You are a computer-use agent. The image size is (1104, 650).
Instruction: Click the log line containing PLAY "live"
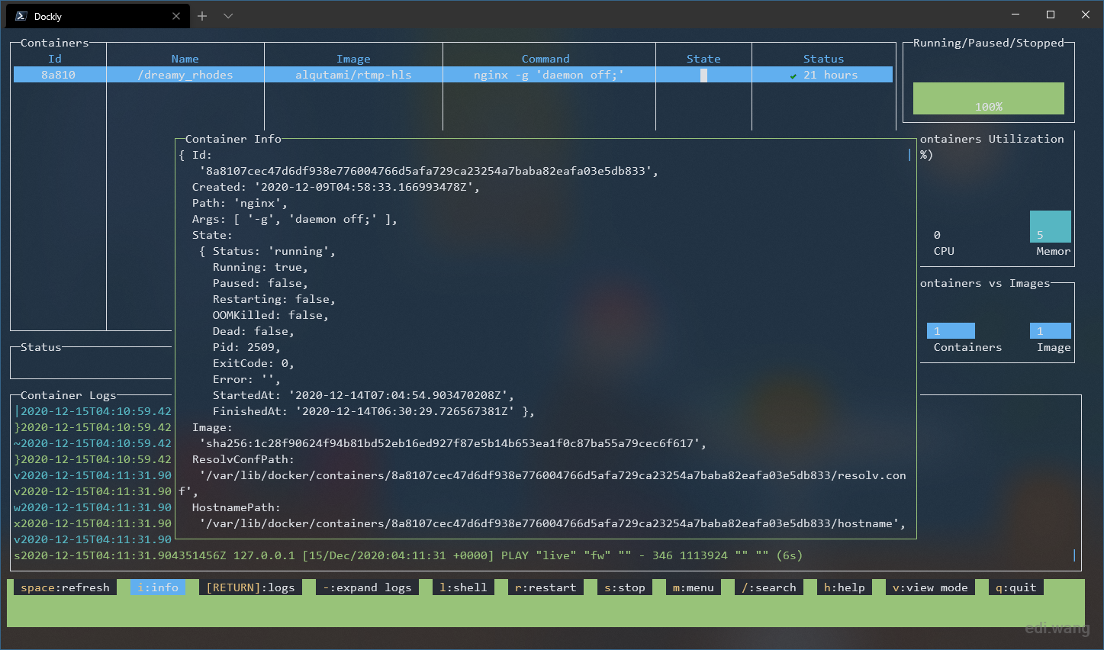[408, 555]
